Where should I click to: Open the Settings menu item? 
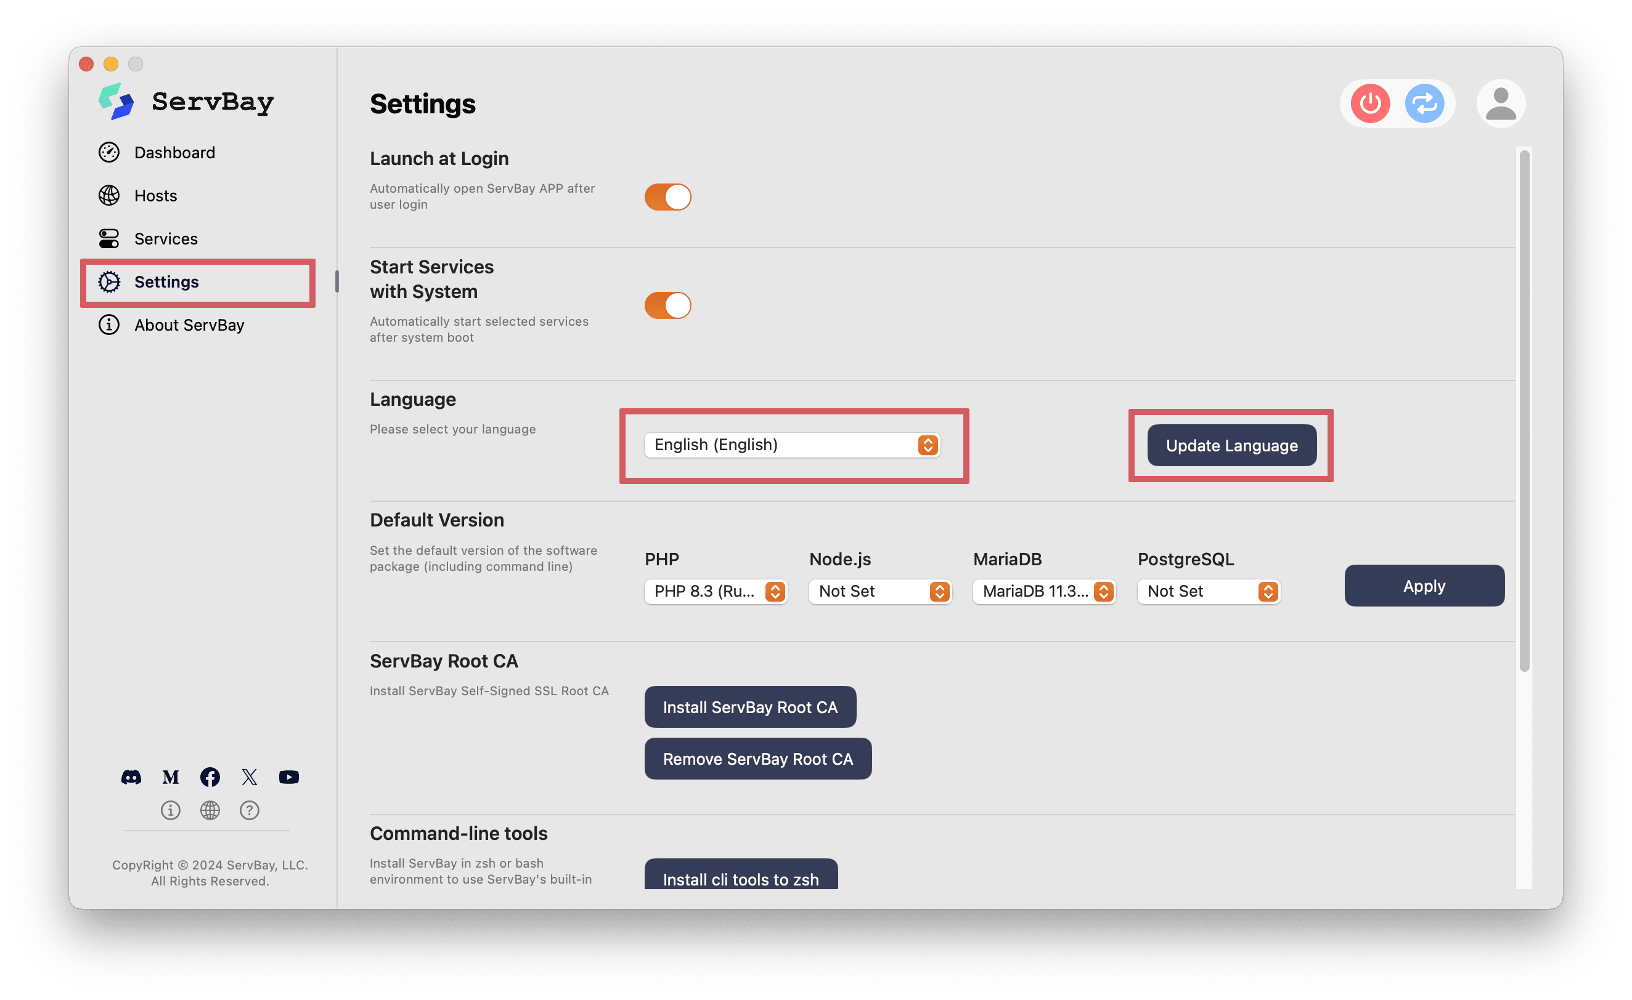click(x=166, y=281)
